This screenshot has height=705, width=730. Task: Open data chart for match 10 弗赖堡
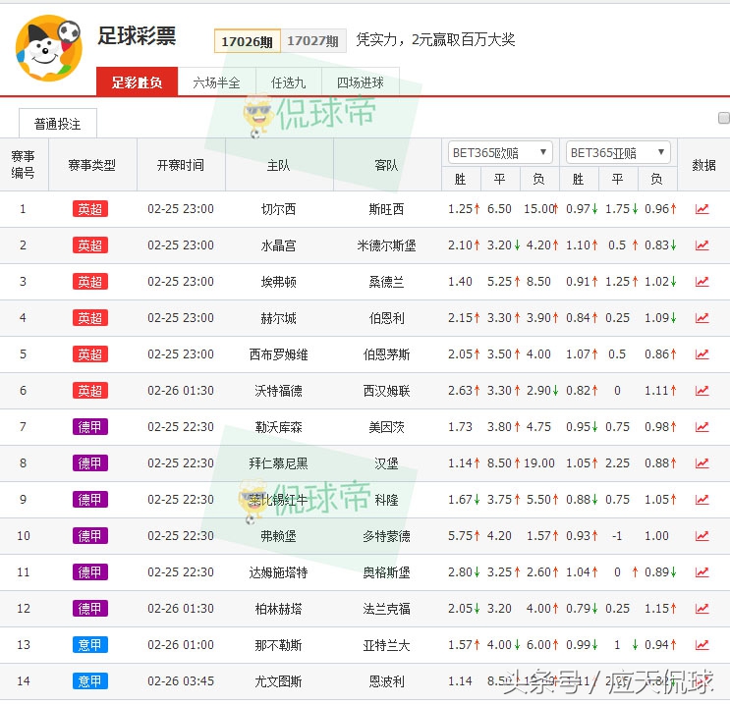(702, 535)
